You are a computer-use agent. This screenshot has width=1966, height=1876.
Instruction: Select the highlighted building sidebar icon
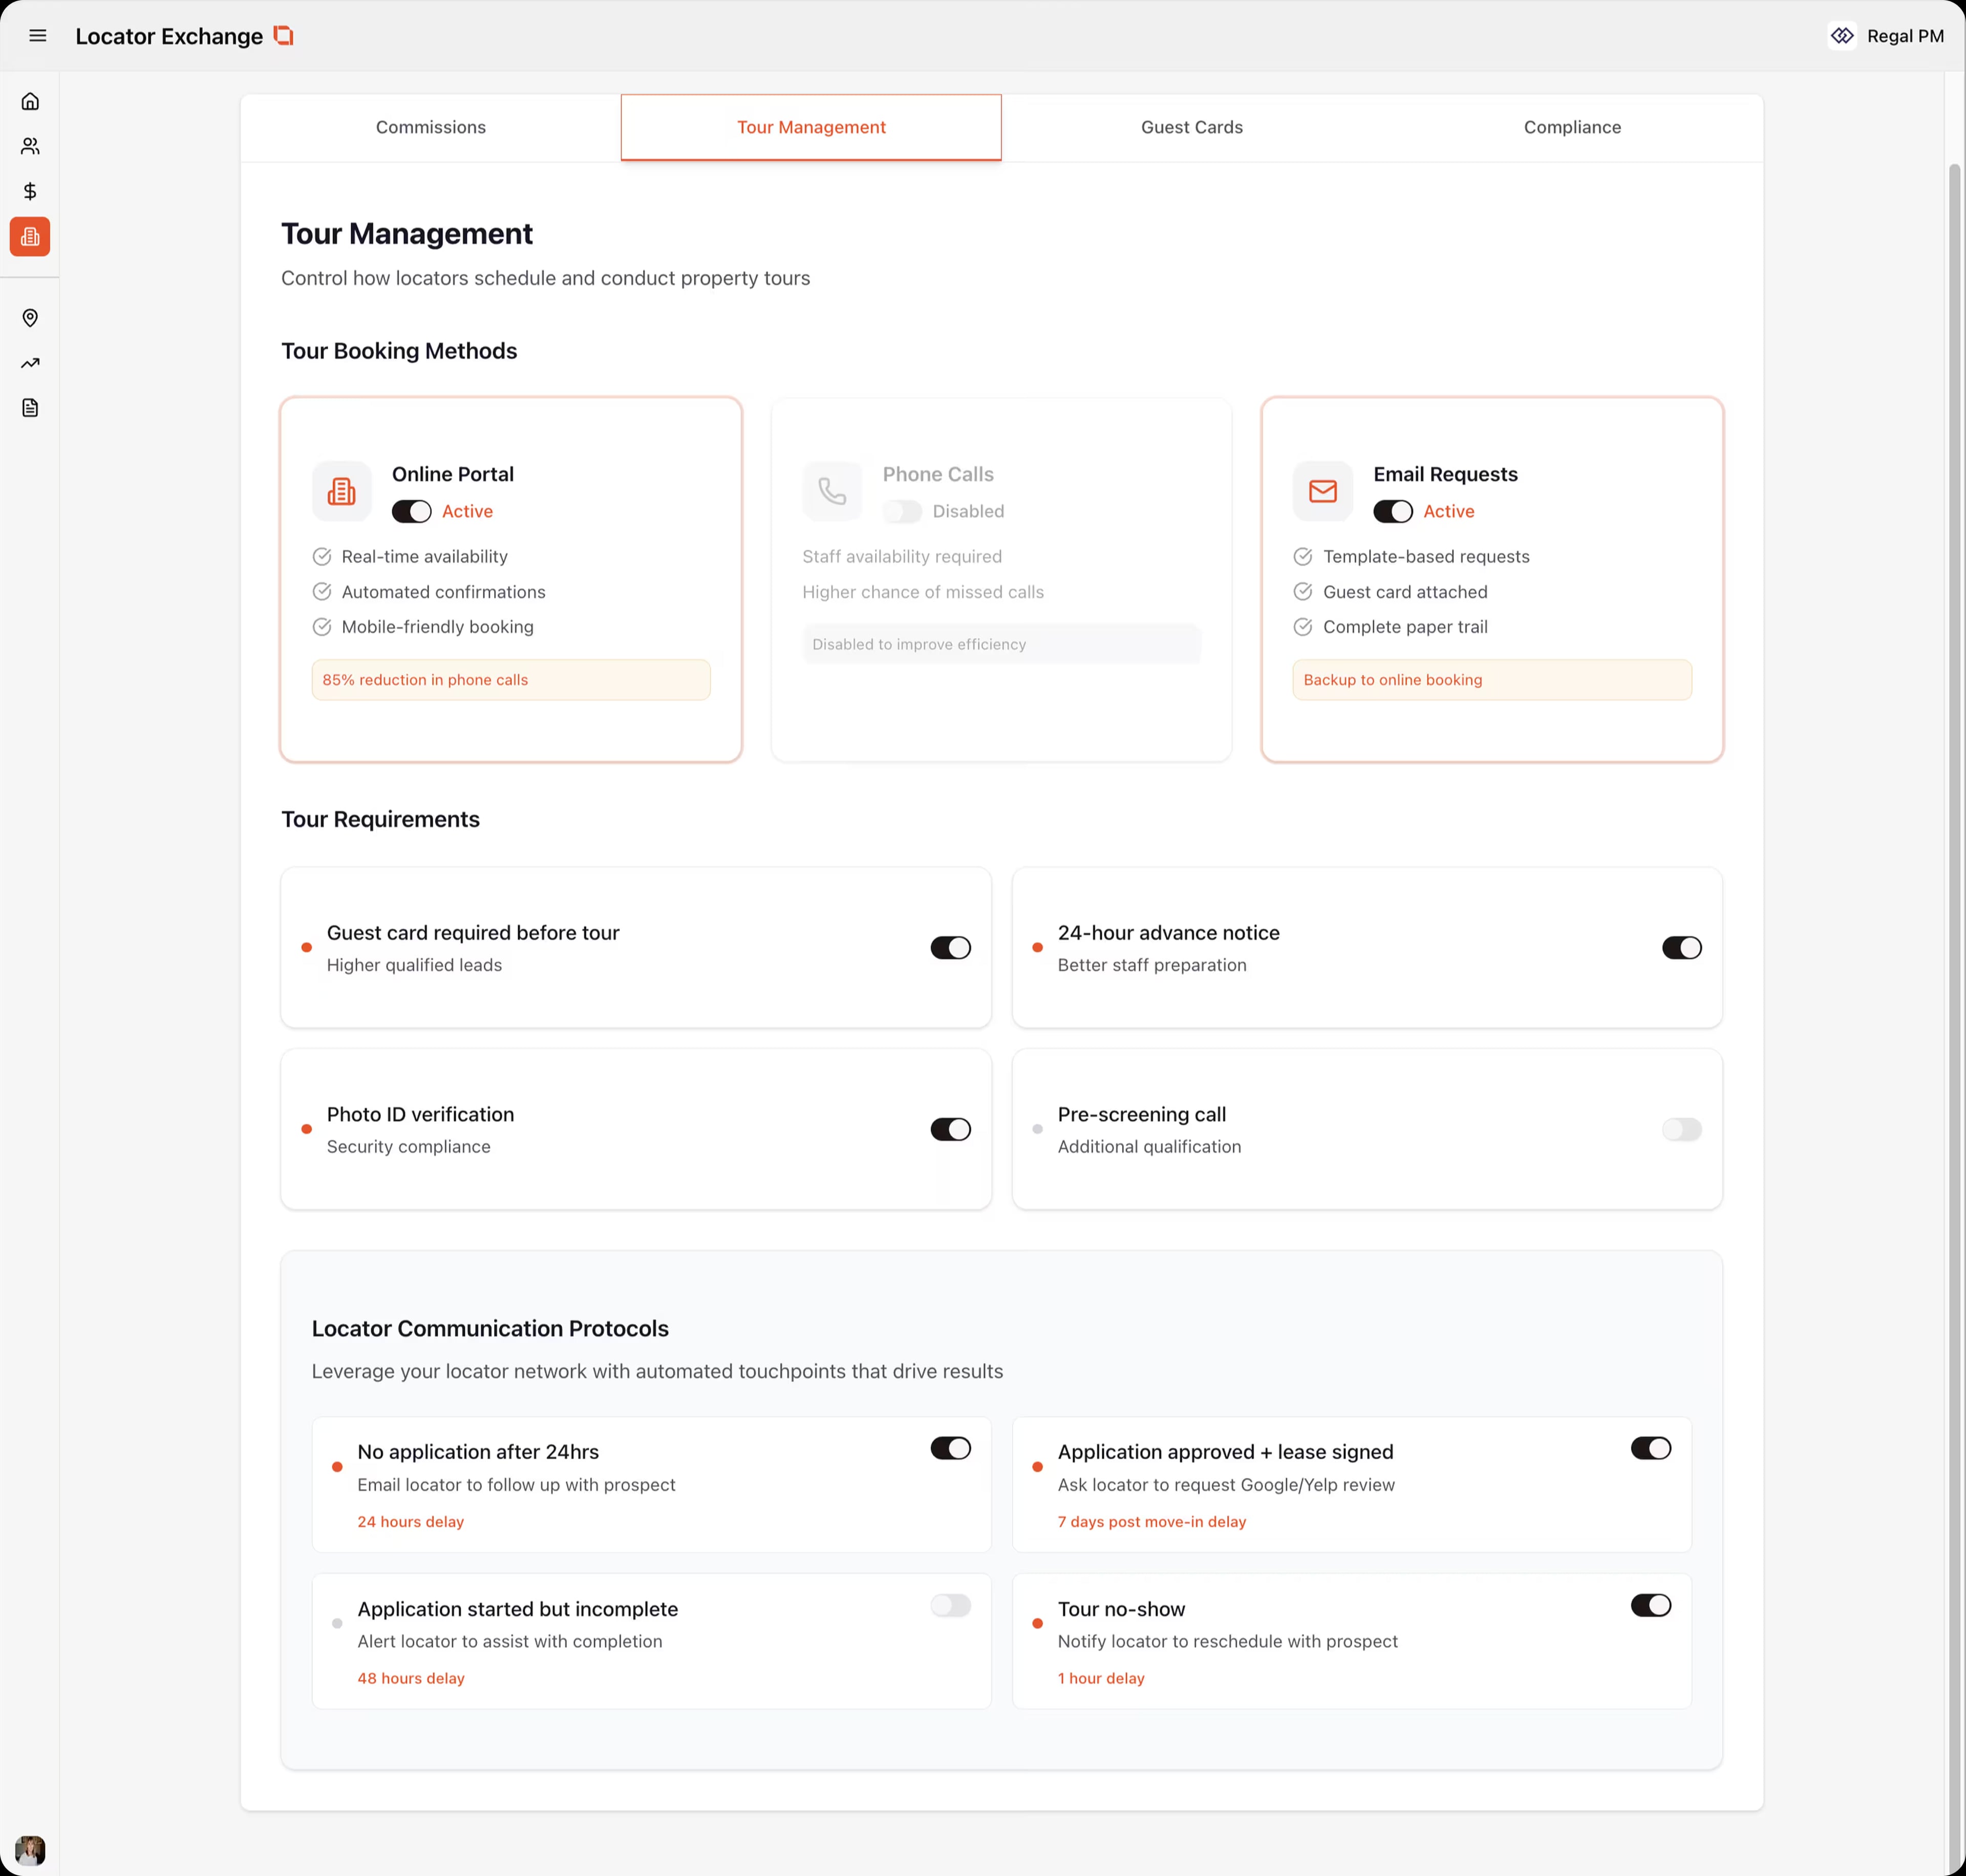pos(30,237)
